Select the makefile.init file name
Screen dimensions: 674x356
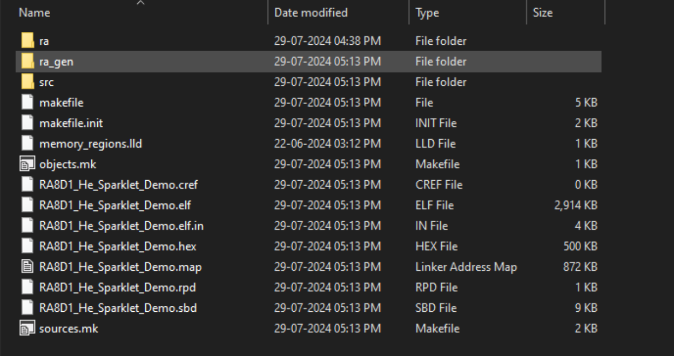(71, 123)
